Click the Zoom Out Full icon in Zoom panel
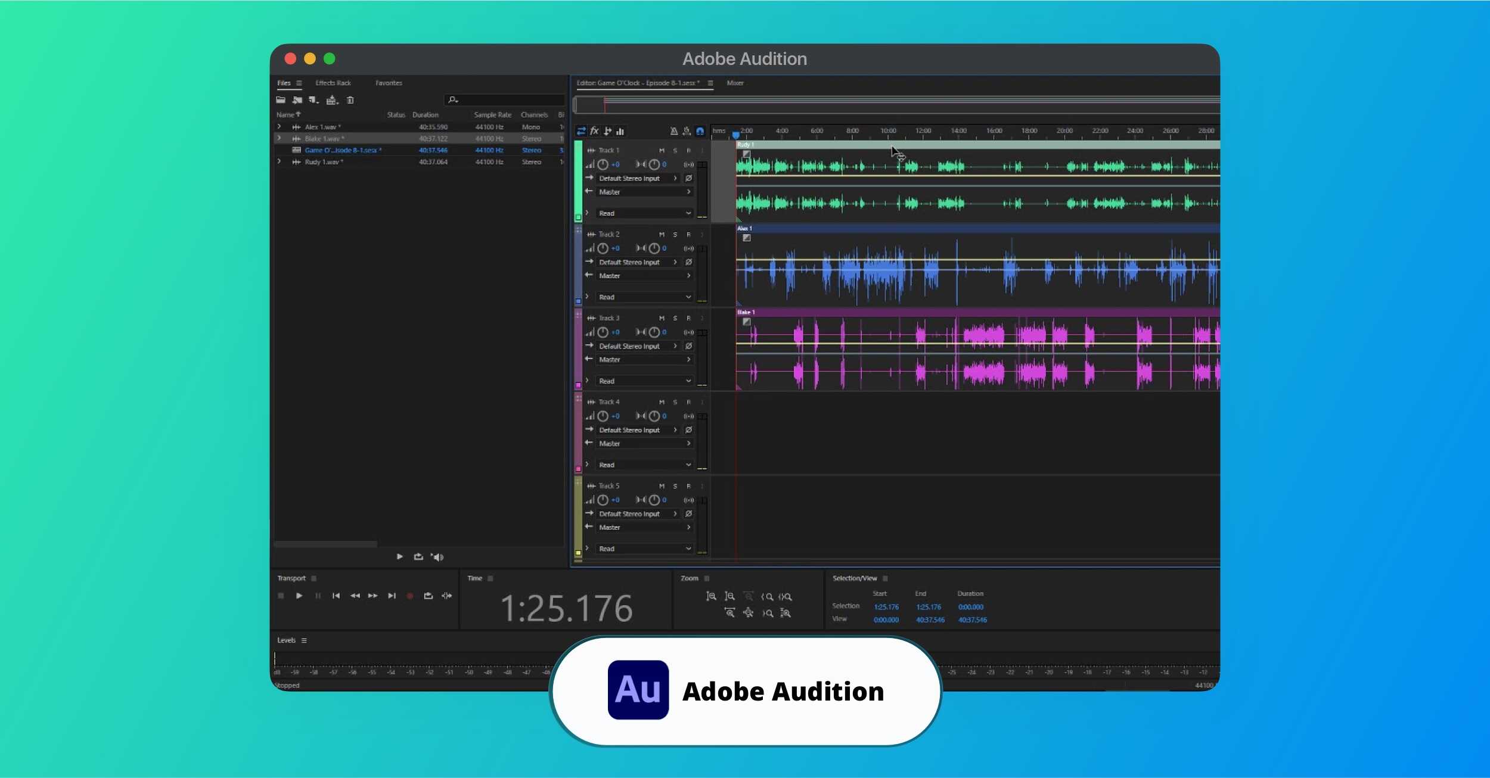 pos(749,613)
